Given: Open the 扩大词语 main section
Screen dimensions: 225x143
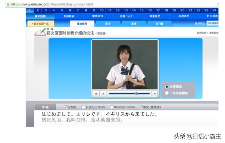Looking at the screenshot, I should [x=208, y=16].
